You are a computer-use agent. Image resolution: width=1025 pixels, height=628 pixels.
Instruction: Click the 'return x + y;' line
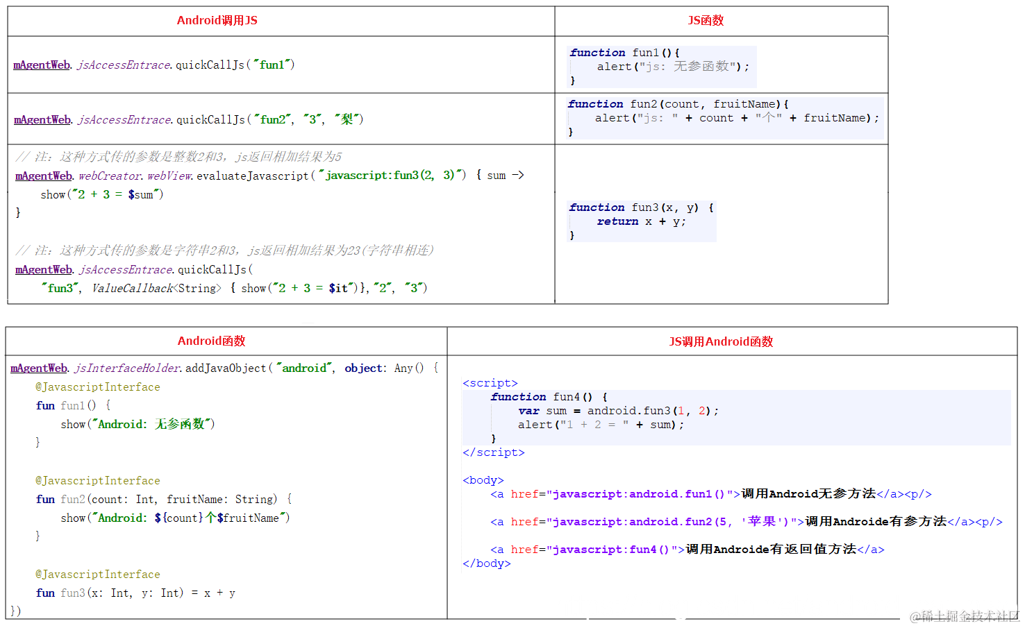pyautogui.click(x=641, y=221)
